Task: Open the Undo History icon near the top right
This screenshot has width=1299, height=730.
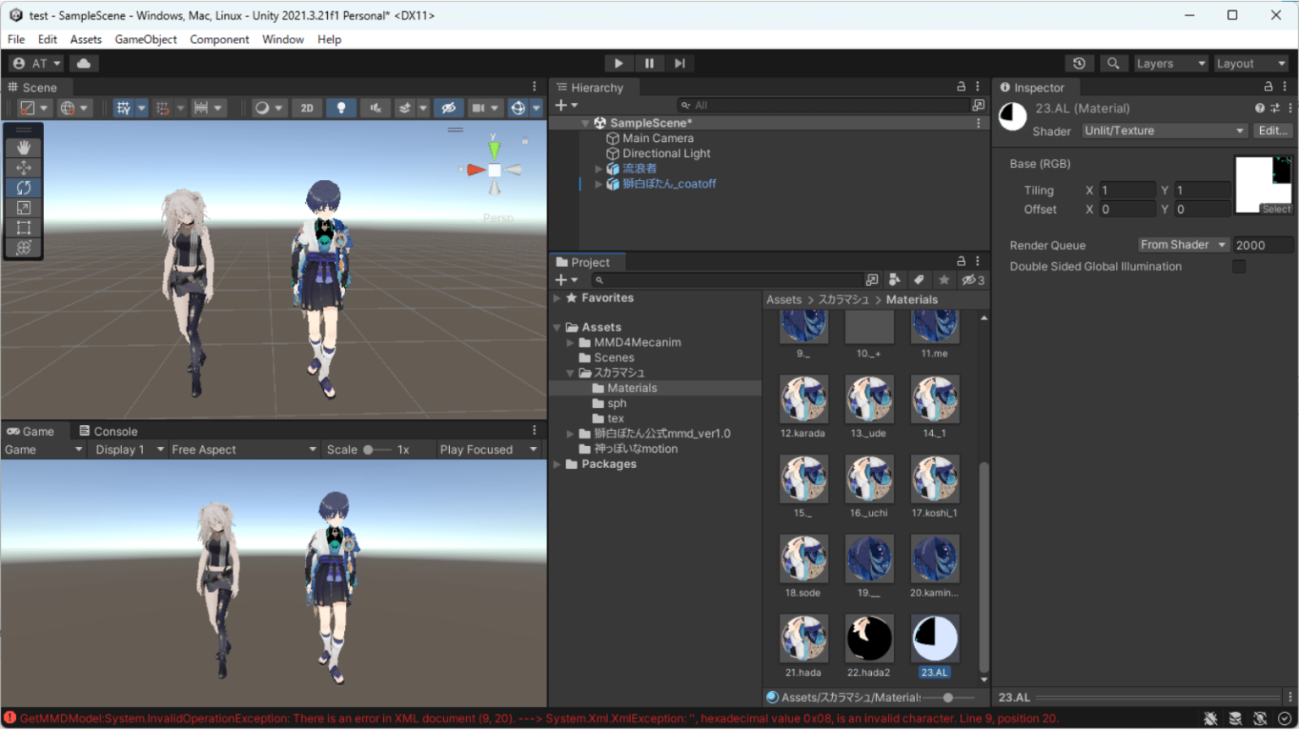Action: [x=1080, y=63]
